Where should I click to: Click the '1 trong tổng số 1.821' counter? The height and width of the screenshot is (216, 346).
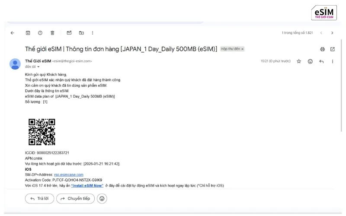pyautogui.click(x=297, y=33)
